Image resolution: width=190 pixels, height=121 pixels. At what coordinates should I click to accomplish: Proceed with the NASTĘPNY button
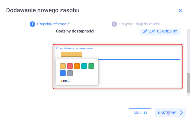click(x=167, y=113)
